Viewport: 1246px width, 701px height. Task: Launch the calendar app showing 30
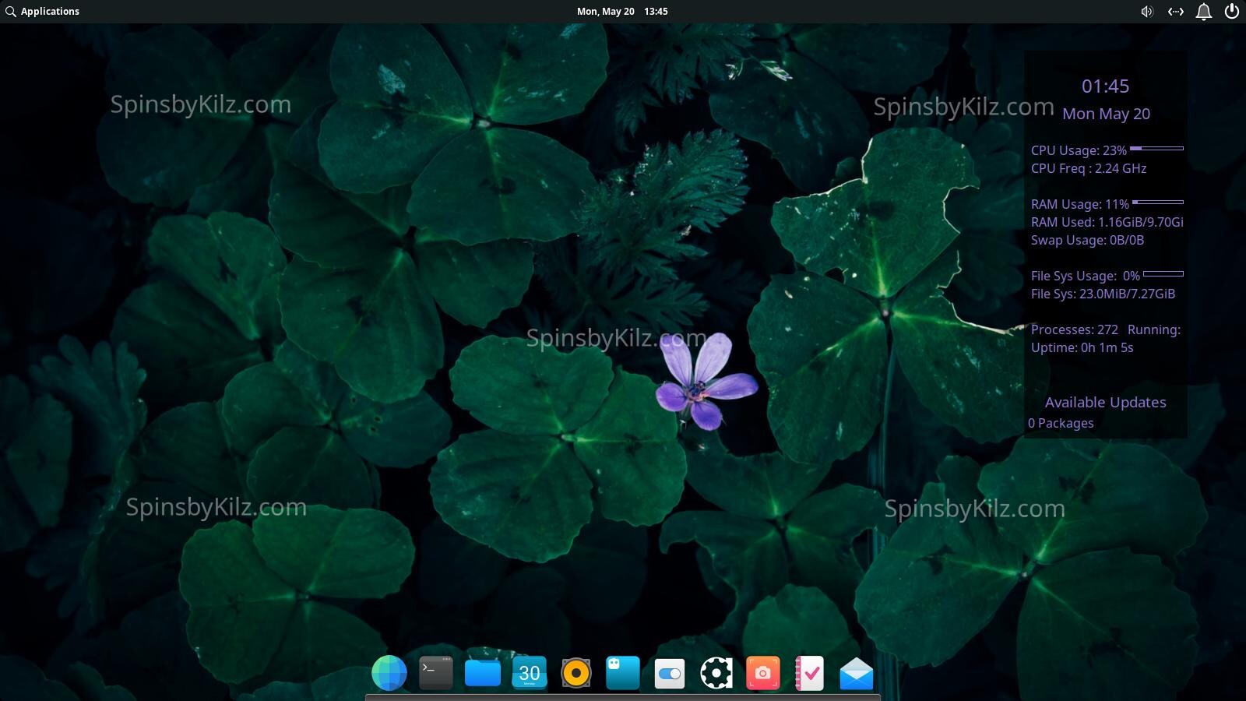point(529,671)
